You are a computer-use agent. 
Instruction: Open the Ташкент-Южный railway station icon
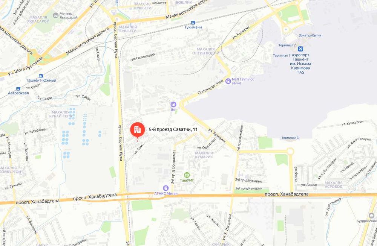(41, 76)
